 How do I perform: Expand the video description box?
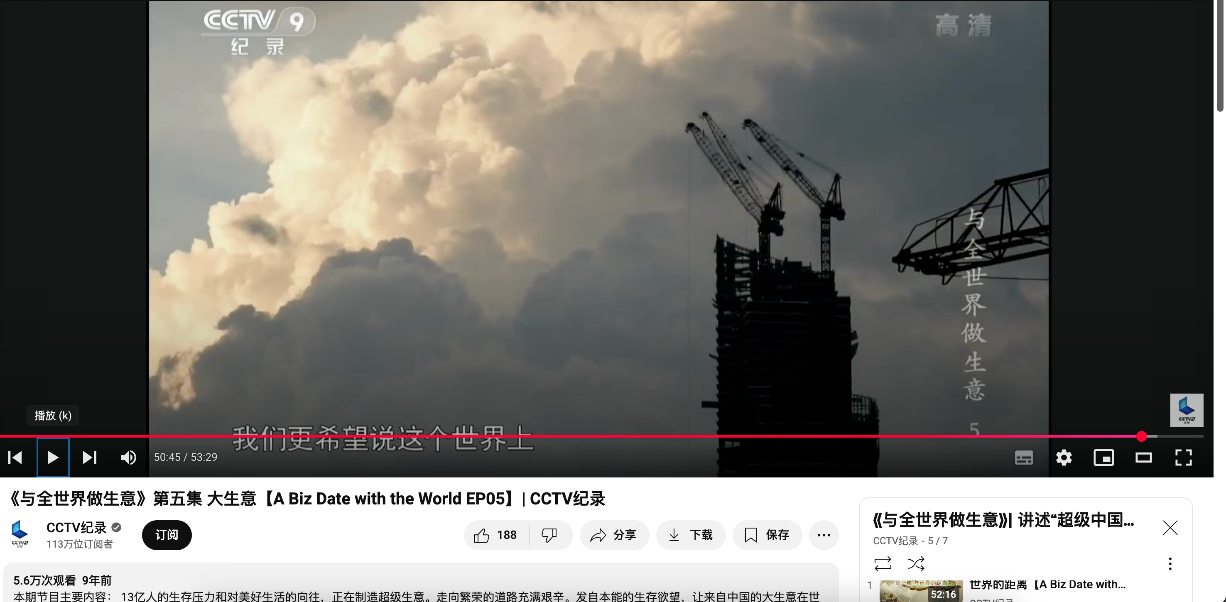[x=421, y=582]
